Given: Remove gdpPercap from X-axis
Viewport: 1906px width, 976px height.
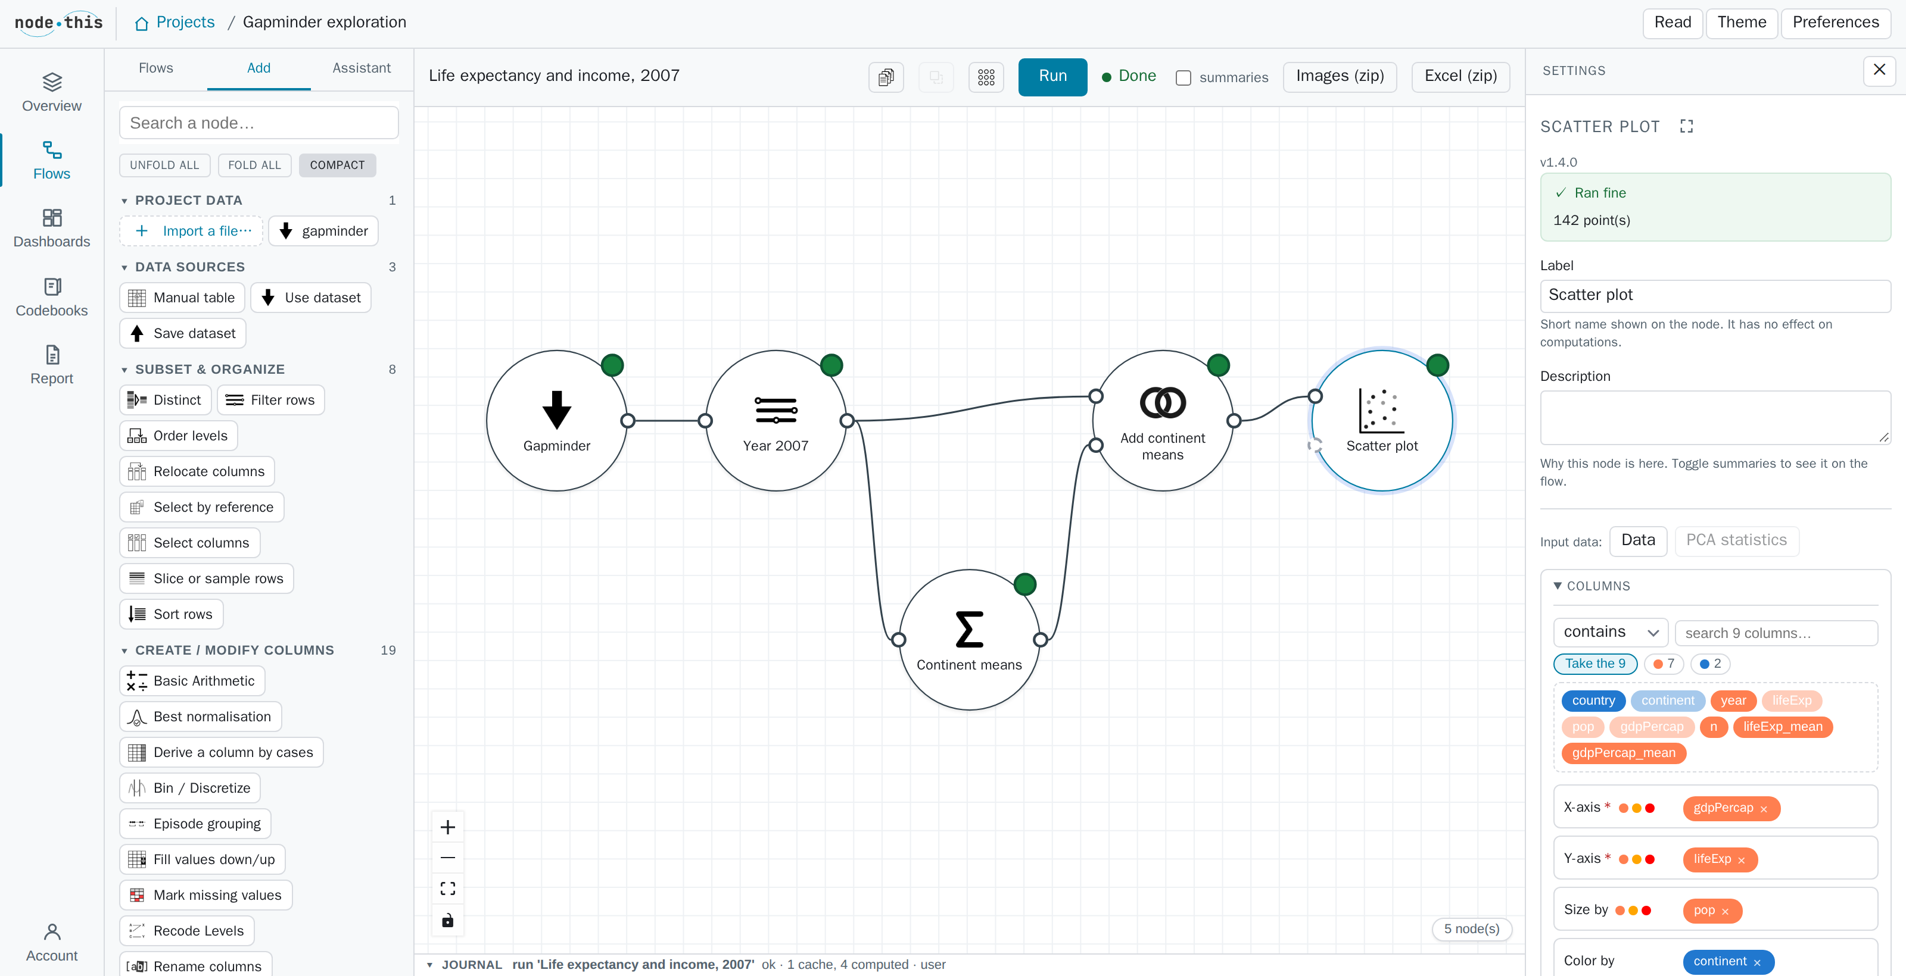Looking at the screenshot, I should 1763,809.
